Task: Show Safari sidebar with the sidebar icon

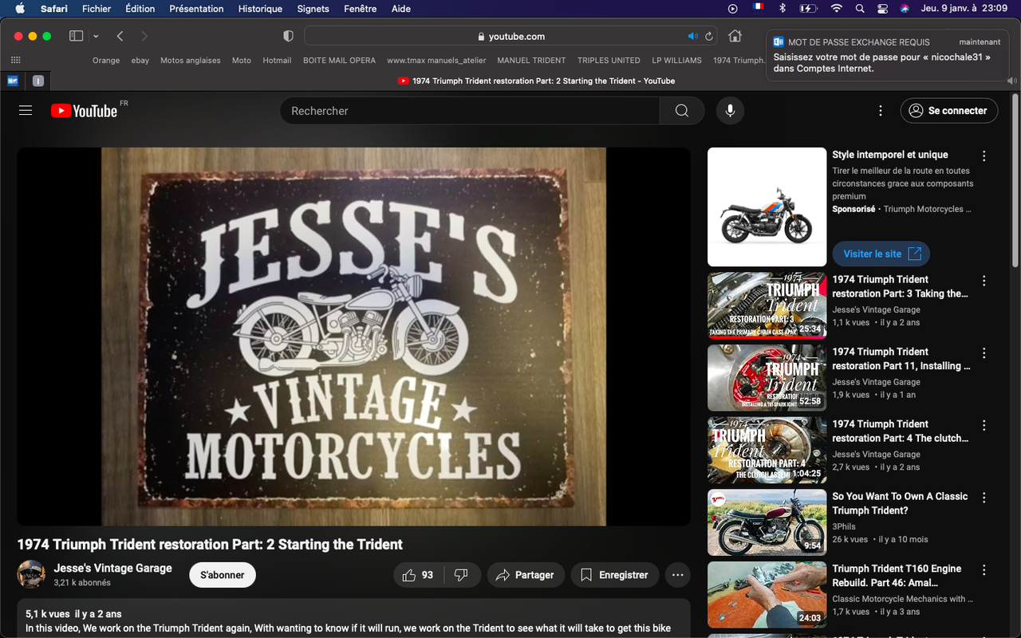Action: pos(77,36)
